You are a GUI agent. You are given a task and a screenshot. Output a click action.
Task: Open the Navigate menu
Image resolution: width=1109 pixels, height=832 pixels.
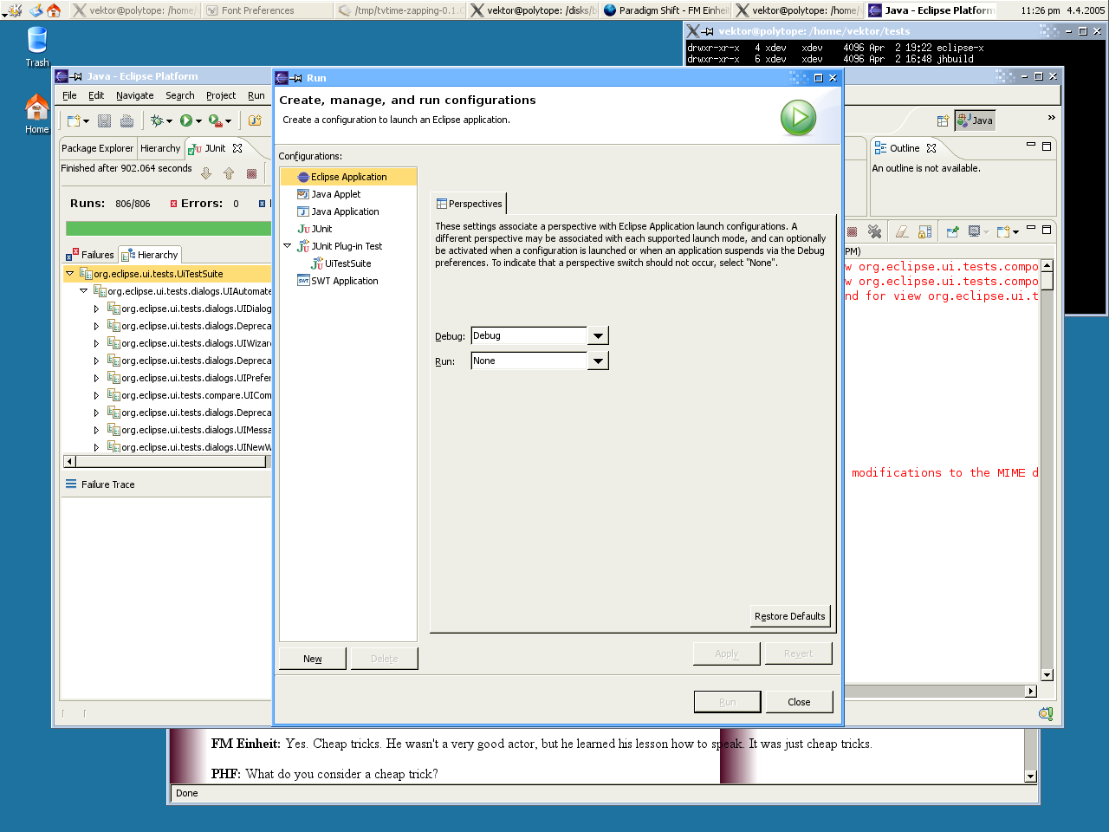tap(134, 95)
